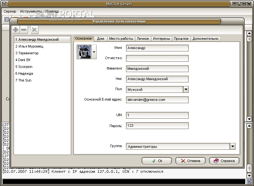The width and height of the screenshot is (254, 186).
Task: Click the UIN input field
Action: 157,115
